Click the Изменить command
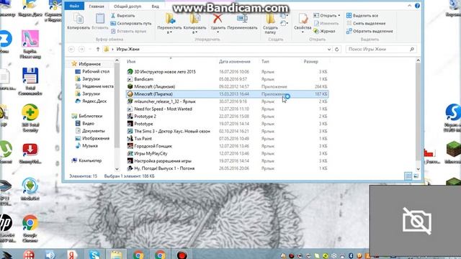The image size is (461, 259). click(x=326, y=23)
